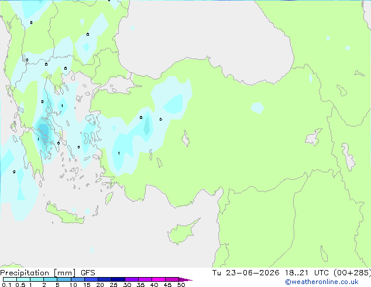Click the 'Tu' weekday text
Viewport: 371px width, 287px height.
pos(217,273)
